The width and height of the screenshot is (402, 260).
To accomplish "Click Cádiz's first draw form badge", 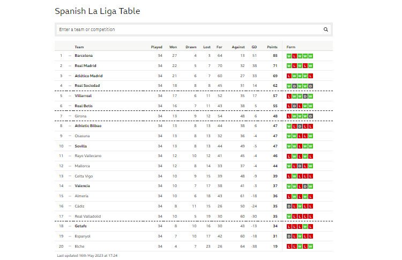I will 289,206.
